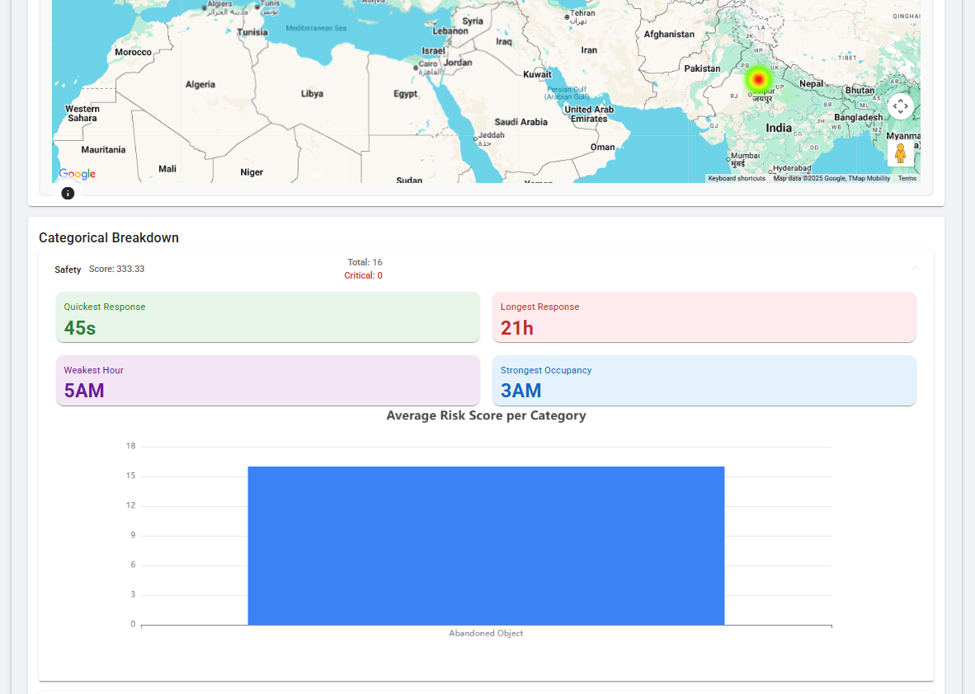
Task: Click the Street View pegman icon
Action: (x=900, y=152)
